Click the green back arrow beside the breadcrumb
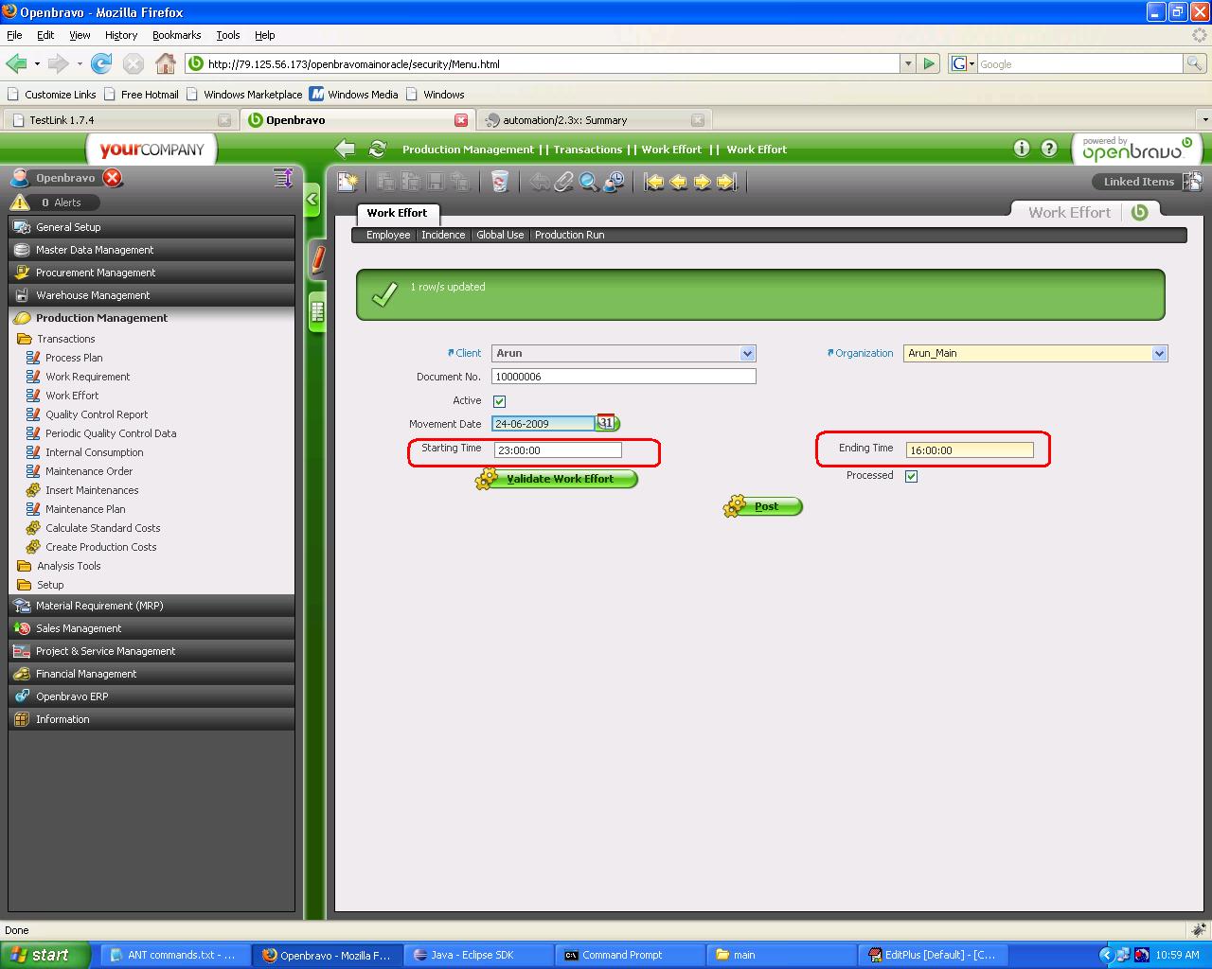 (x=346, y=149)
